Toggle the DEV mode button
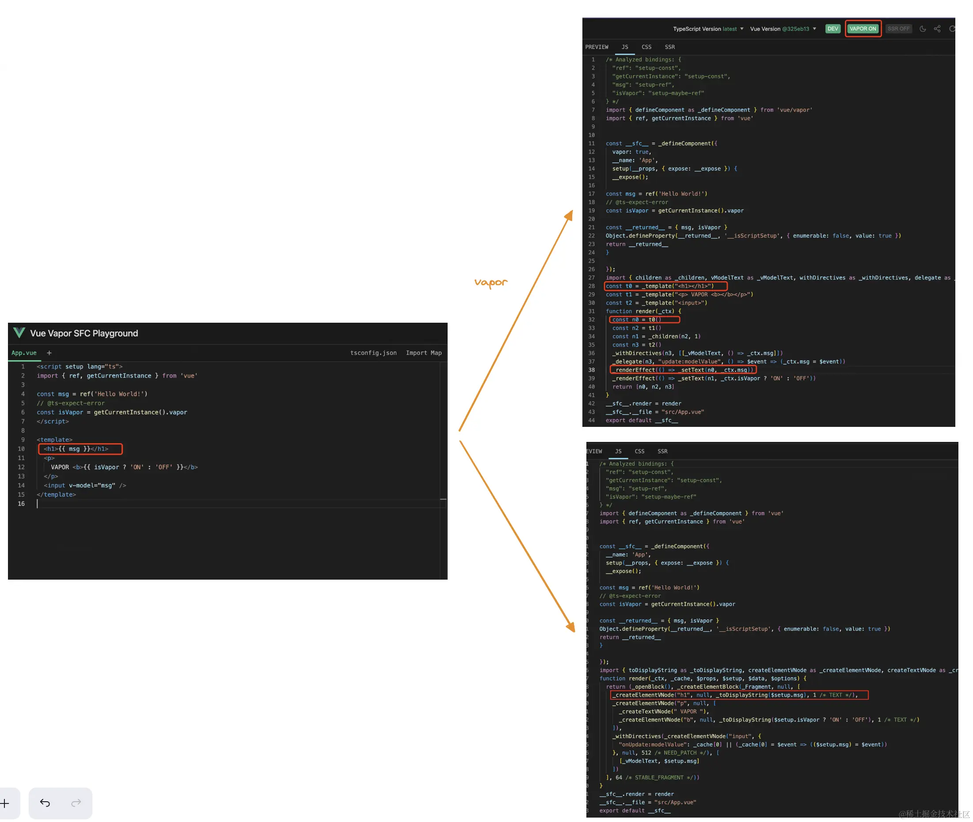Viewport: 973px width, 822px height. (x=832, y=29)
